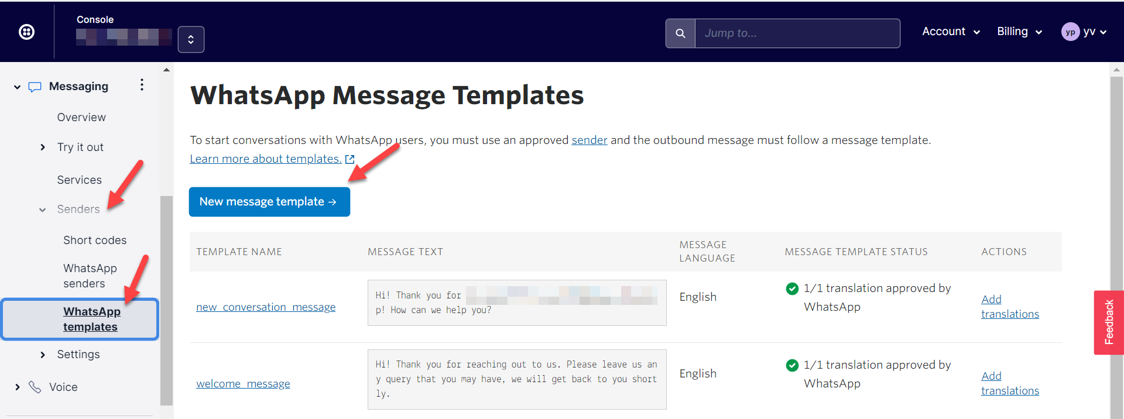Viewport: 1124px width, 419px height.
Task: Open Messaging three-dot options menu
Action: [142, 85]
